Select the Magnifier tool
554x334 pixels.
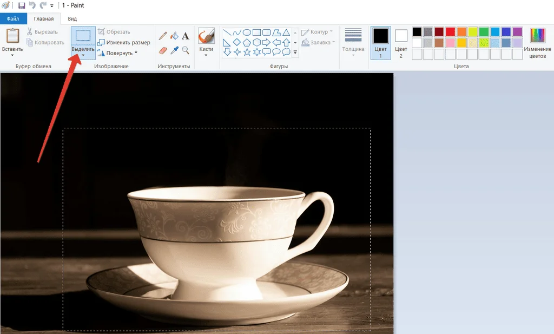click(x=186, y=50)
